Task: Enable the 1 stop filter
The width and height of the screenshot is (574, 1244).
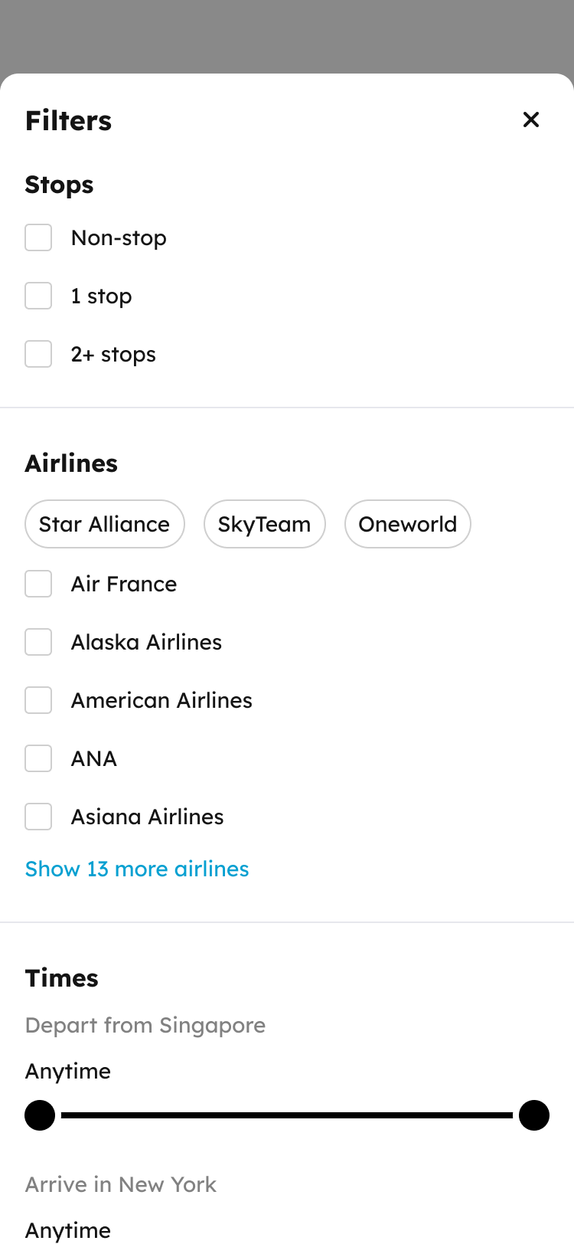Action: point(38,296)
